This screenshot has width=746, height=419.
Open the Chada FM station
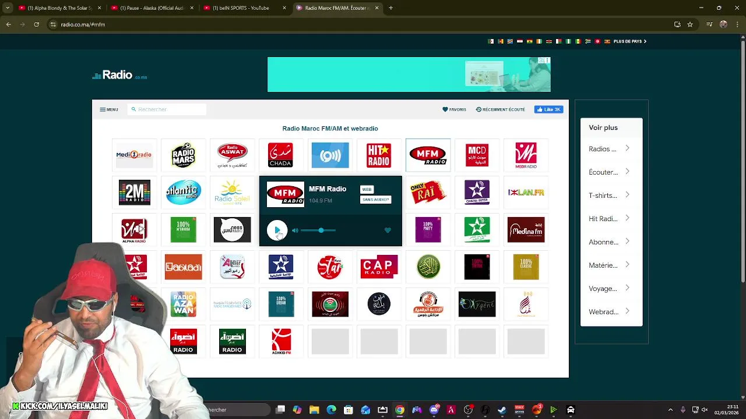pyautogui.click(x=280, y=155)
